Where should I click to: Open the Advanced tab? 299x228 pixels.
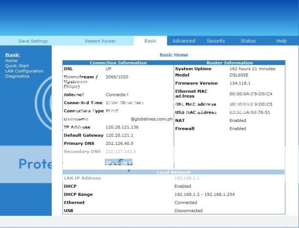coord(184,41)
